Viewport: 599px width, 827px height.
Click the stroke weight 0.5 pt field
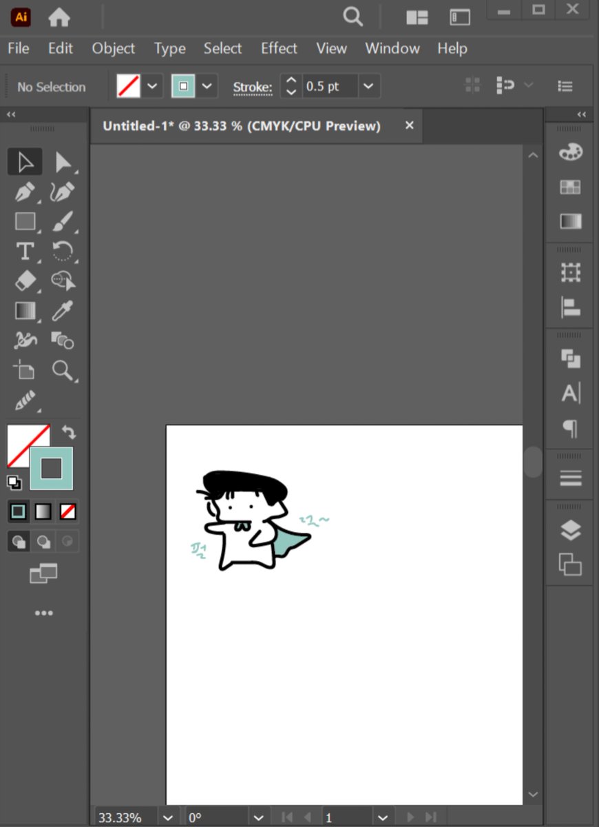[330, 87]
